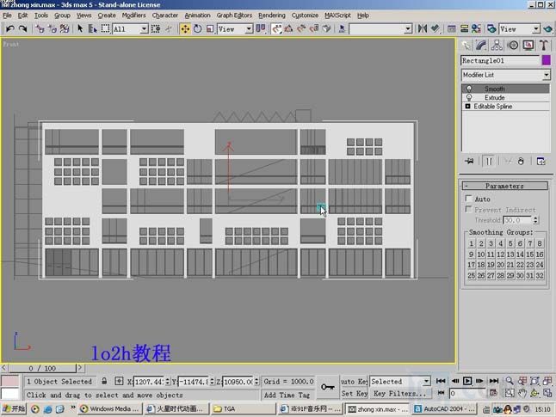The height and width of the screenshot is (417, 556).
Task: Toggle the Selection Lock padlock
Action: click(104, 381)
